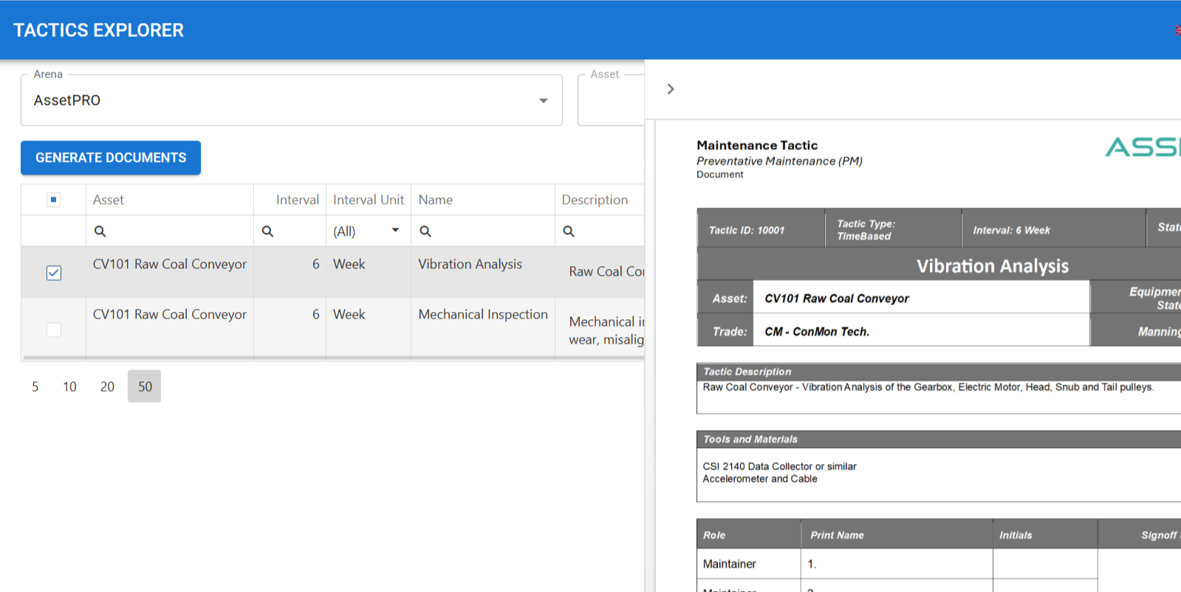The image size is (1181, 592).
Task: Set page size to 10
Action: (x=69, y=387)
